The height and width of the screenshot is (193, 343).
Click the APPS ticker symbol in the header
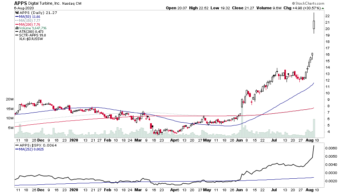[x=21, y=3]
